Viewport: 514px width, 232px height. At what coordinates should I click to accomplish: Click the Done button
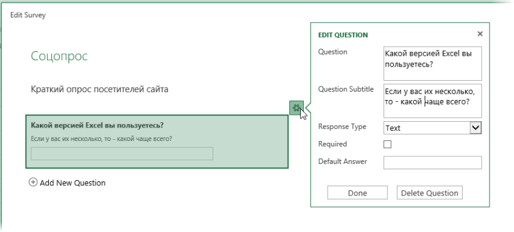[x=357, y=193]
